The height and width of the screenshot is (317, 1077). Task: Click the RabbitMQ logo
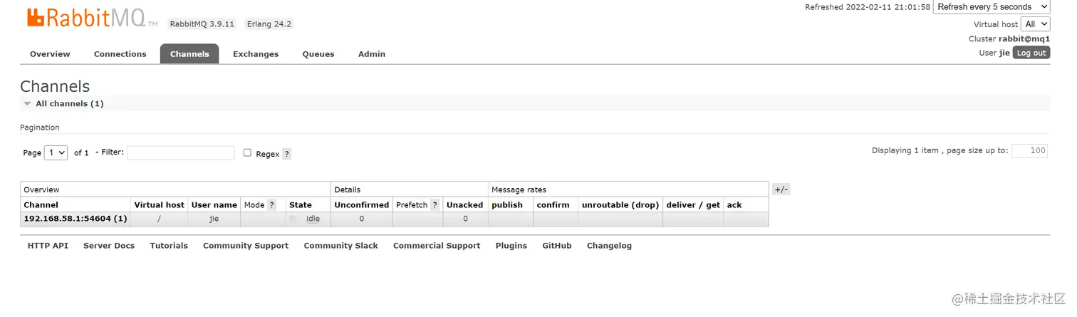[x=93, y=19]
